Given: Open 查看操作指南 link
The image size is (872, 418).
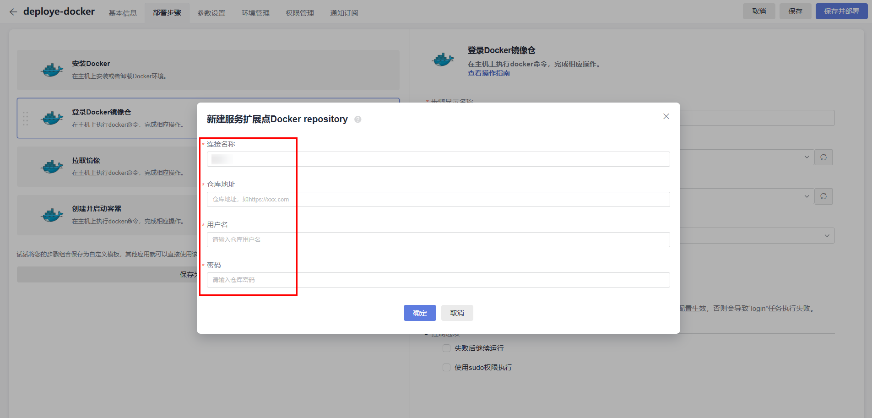Looking at the screenshot, I should tap(489, 73).
